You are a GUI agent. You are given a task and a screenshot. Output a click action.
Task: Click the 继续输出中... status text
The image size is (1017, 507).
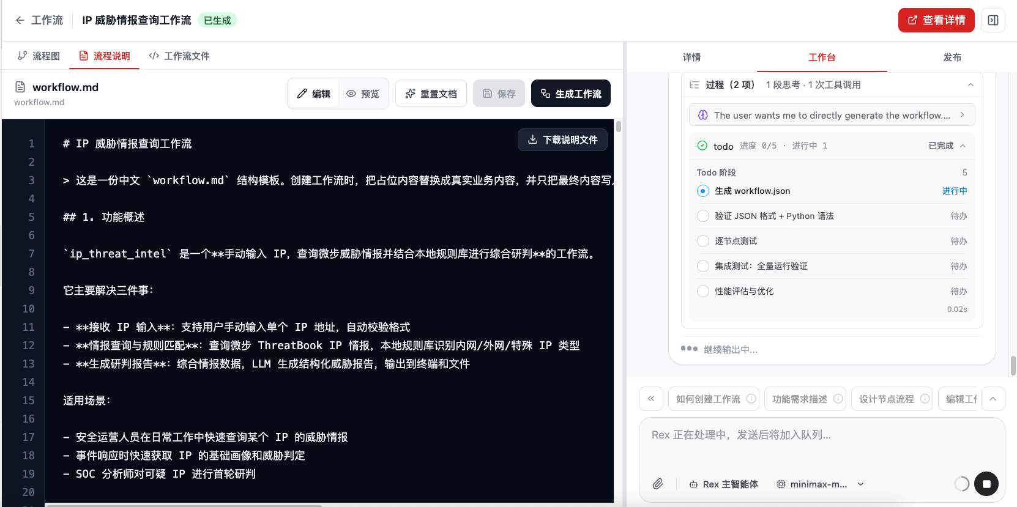point(731,349)
